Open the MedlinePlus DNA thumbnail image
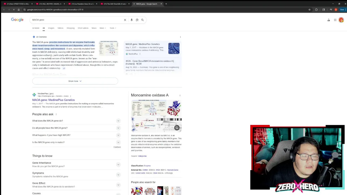 [x=174, y=48]
